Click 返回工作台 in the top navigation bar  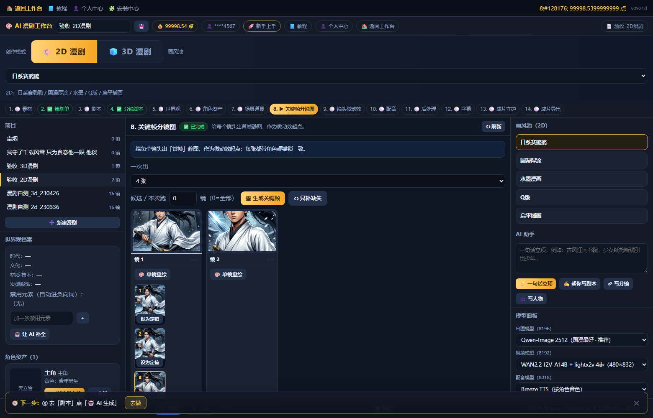pyautogui.click(x=24, y=8)
